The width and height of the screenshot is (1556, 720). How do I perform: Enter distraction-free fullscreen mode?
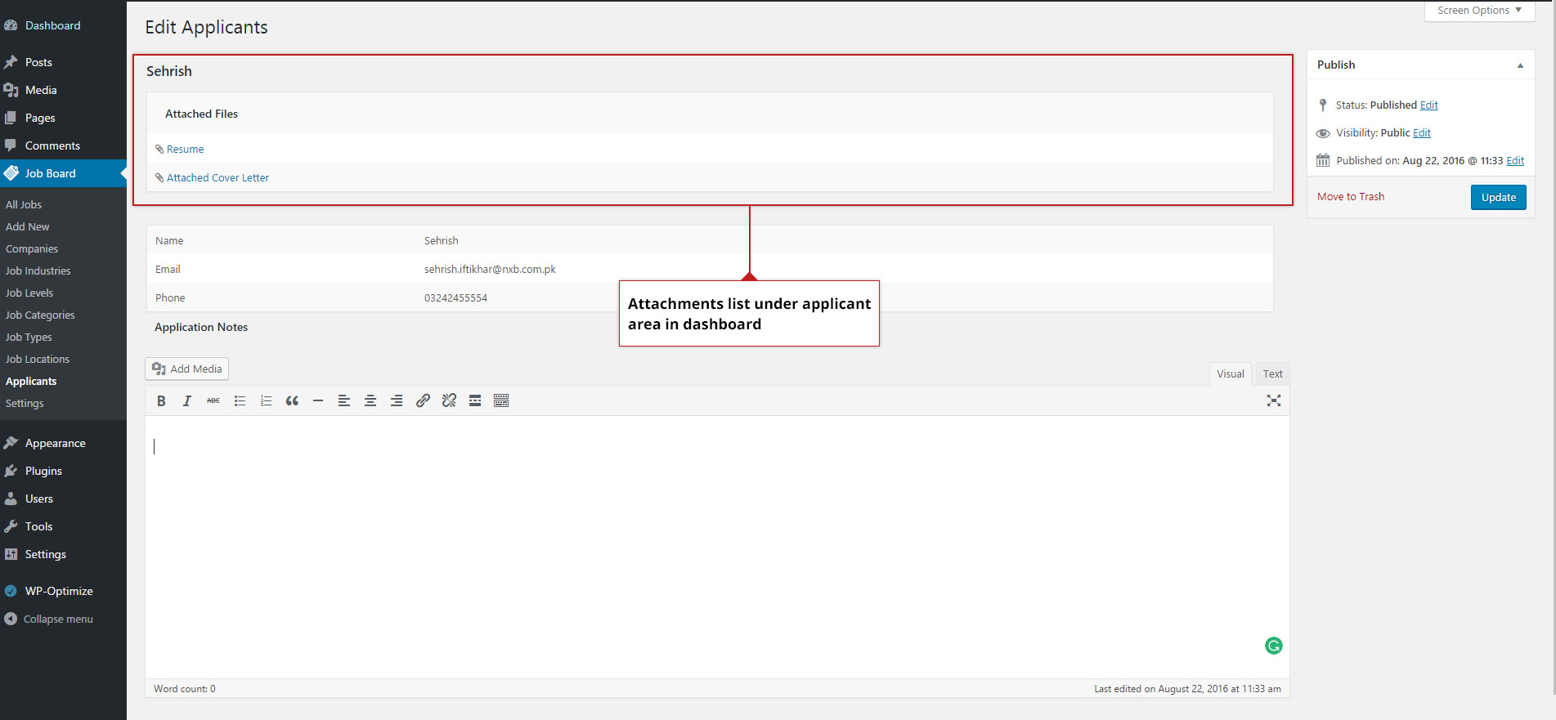(x=1274, y=400)
